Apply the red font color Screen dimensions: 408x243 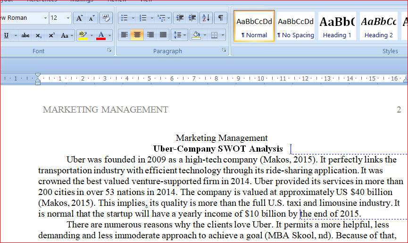click(101, 35)
